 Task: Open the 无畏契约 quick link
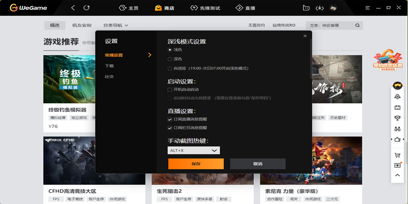point(256,25)
